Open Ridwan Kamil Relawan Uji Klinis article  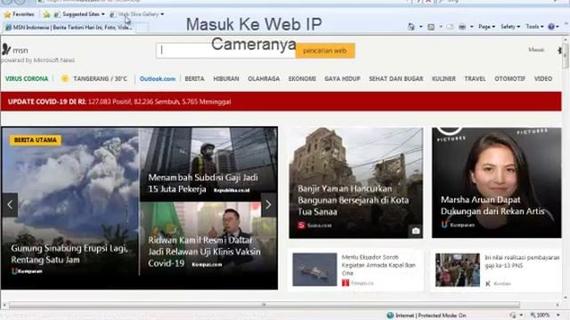(204, 252)
